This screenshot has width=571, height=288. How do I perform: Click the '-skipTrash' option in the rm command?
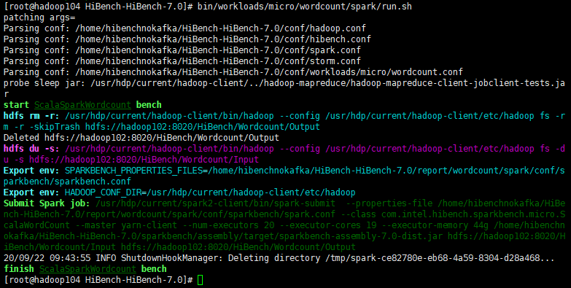(55, 127)
